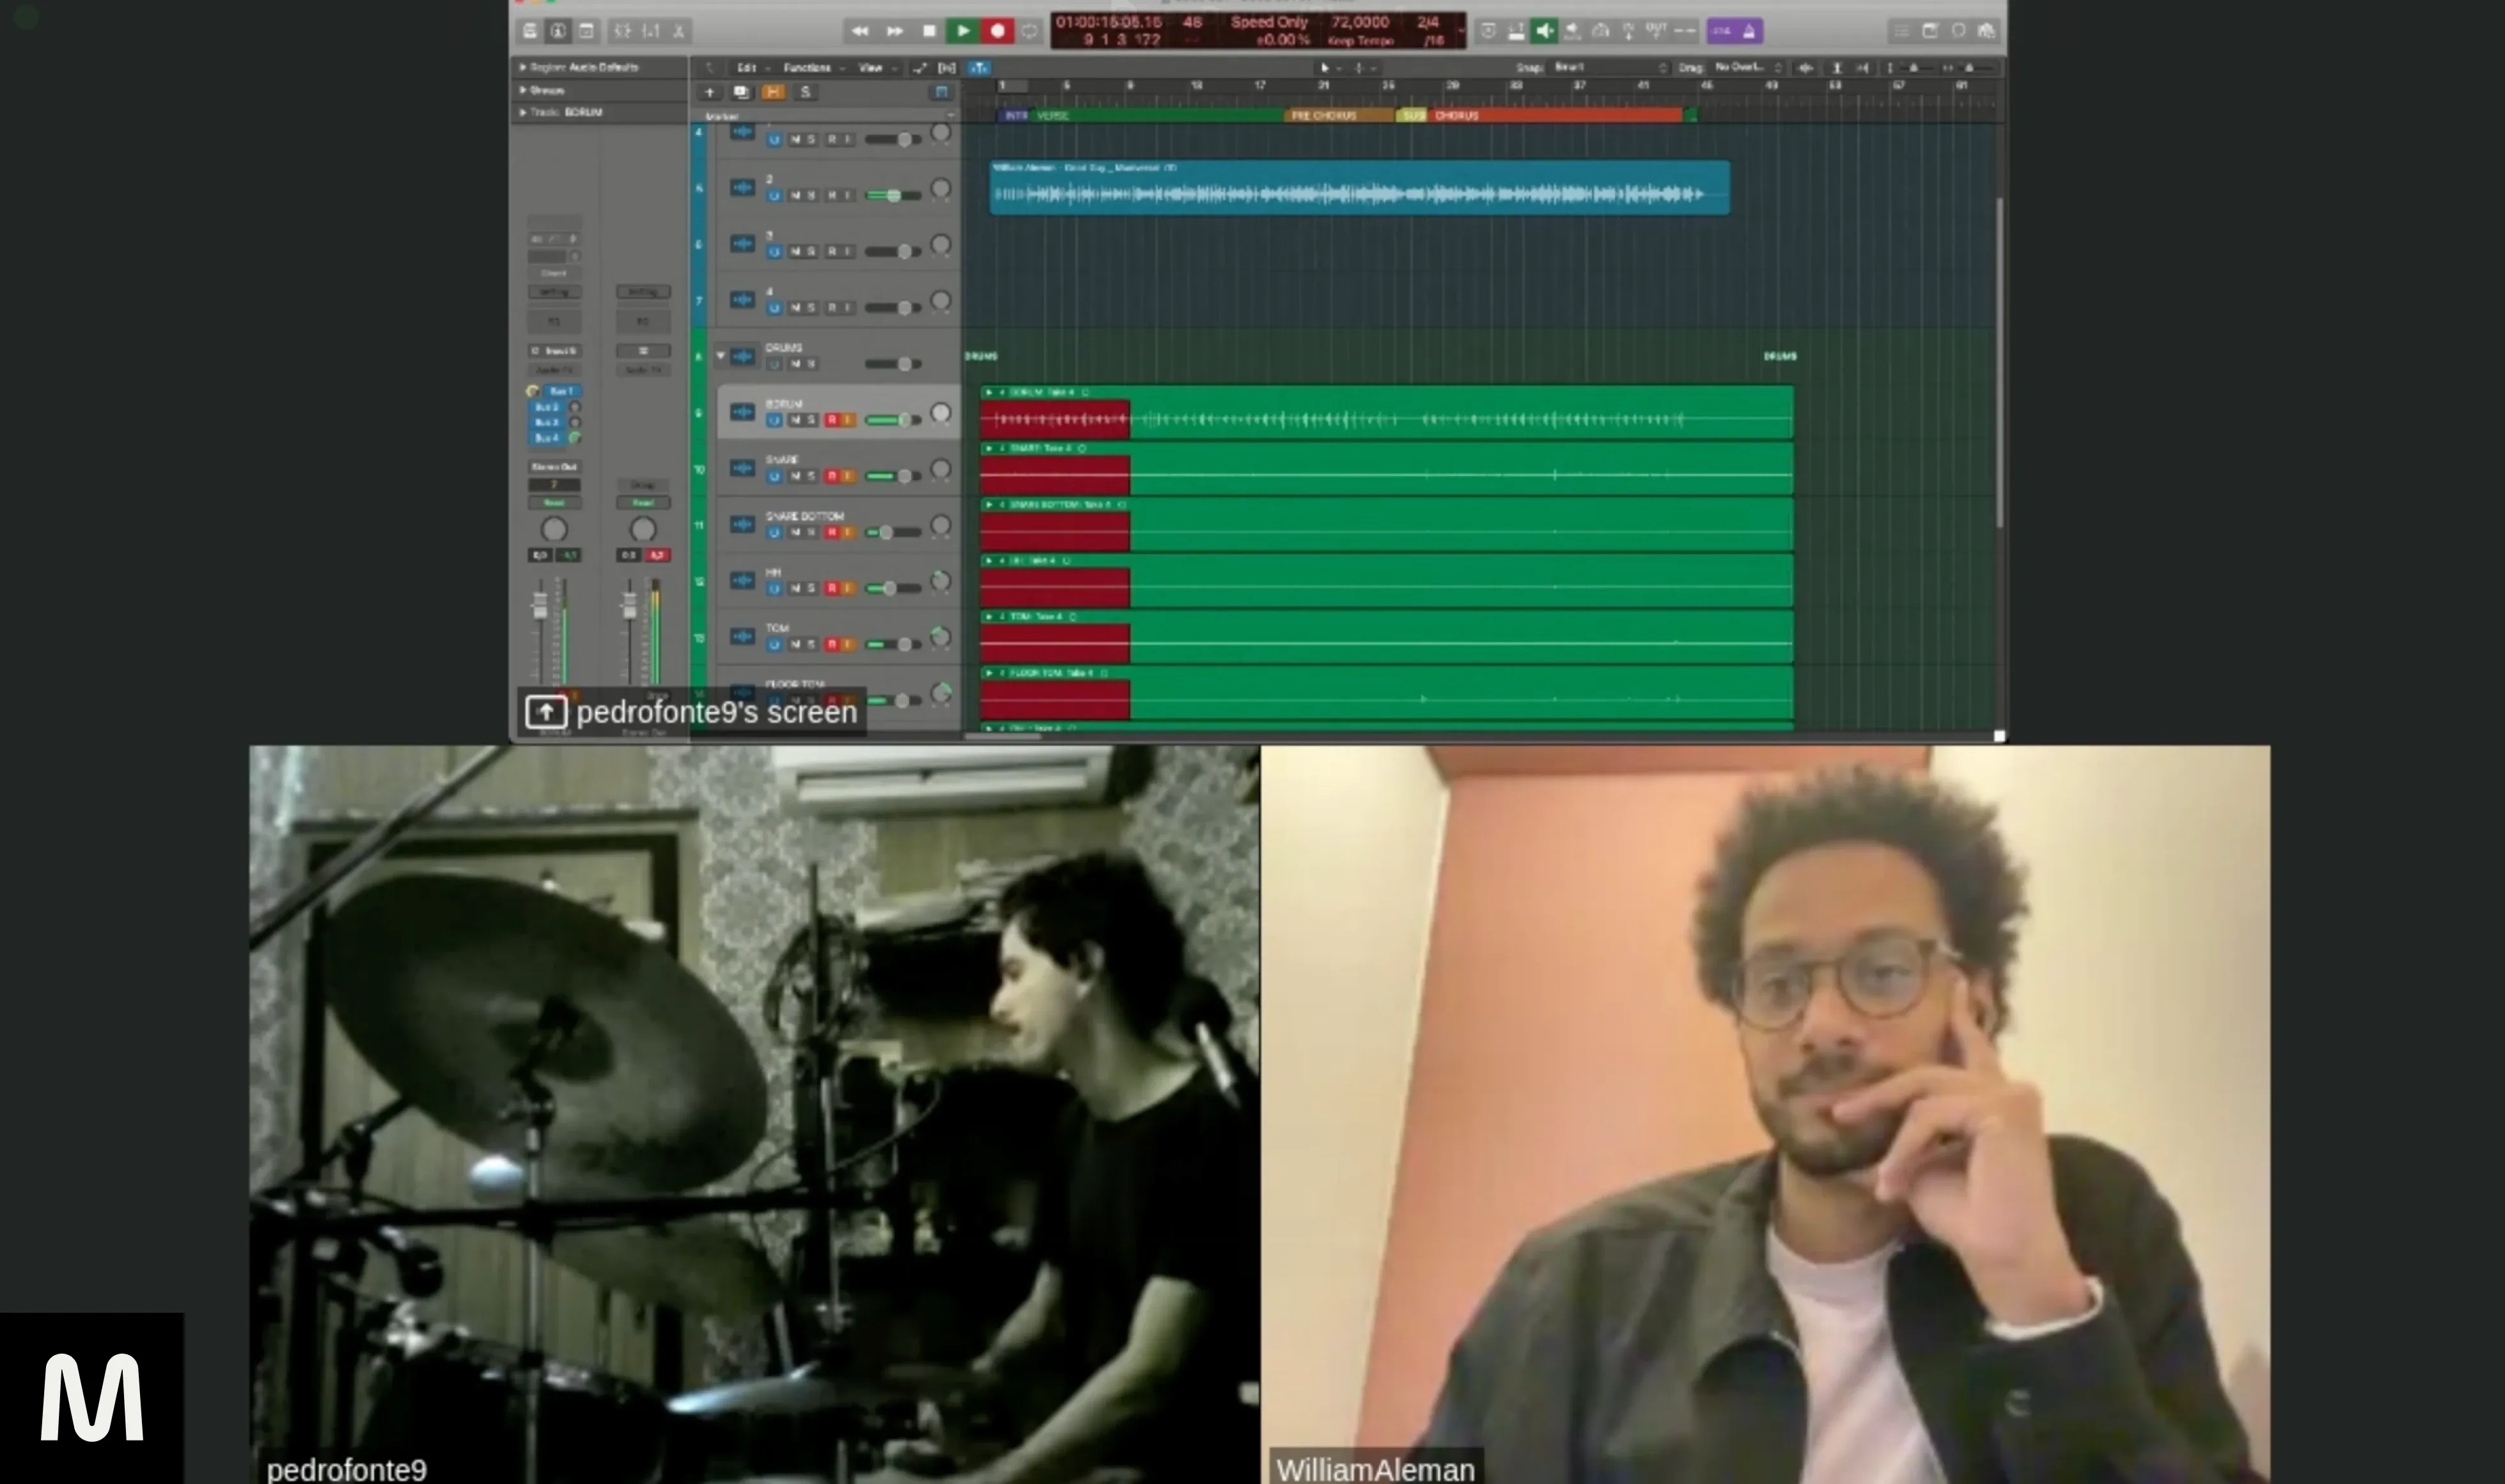
Task: Click the add track plus button
Action: pyautogui.click(x=709, y=92)
